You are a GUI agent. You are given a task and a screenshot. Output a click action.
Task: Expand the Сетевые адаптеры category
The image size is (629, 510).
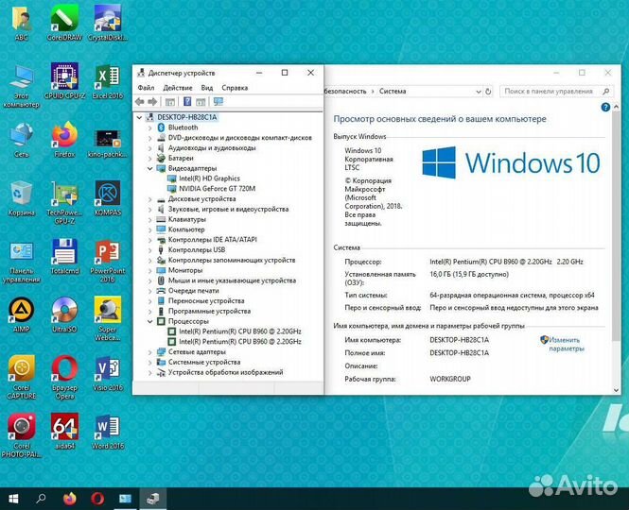coord(149,352)
